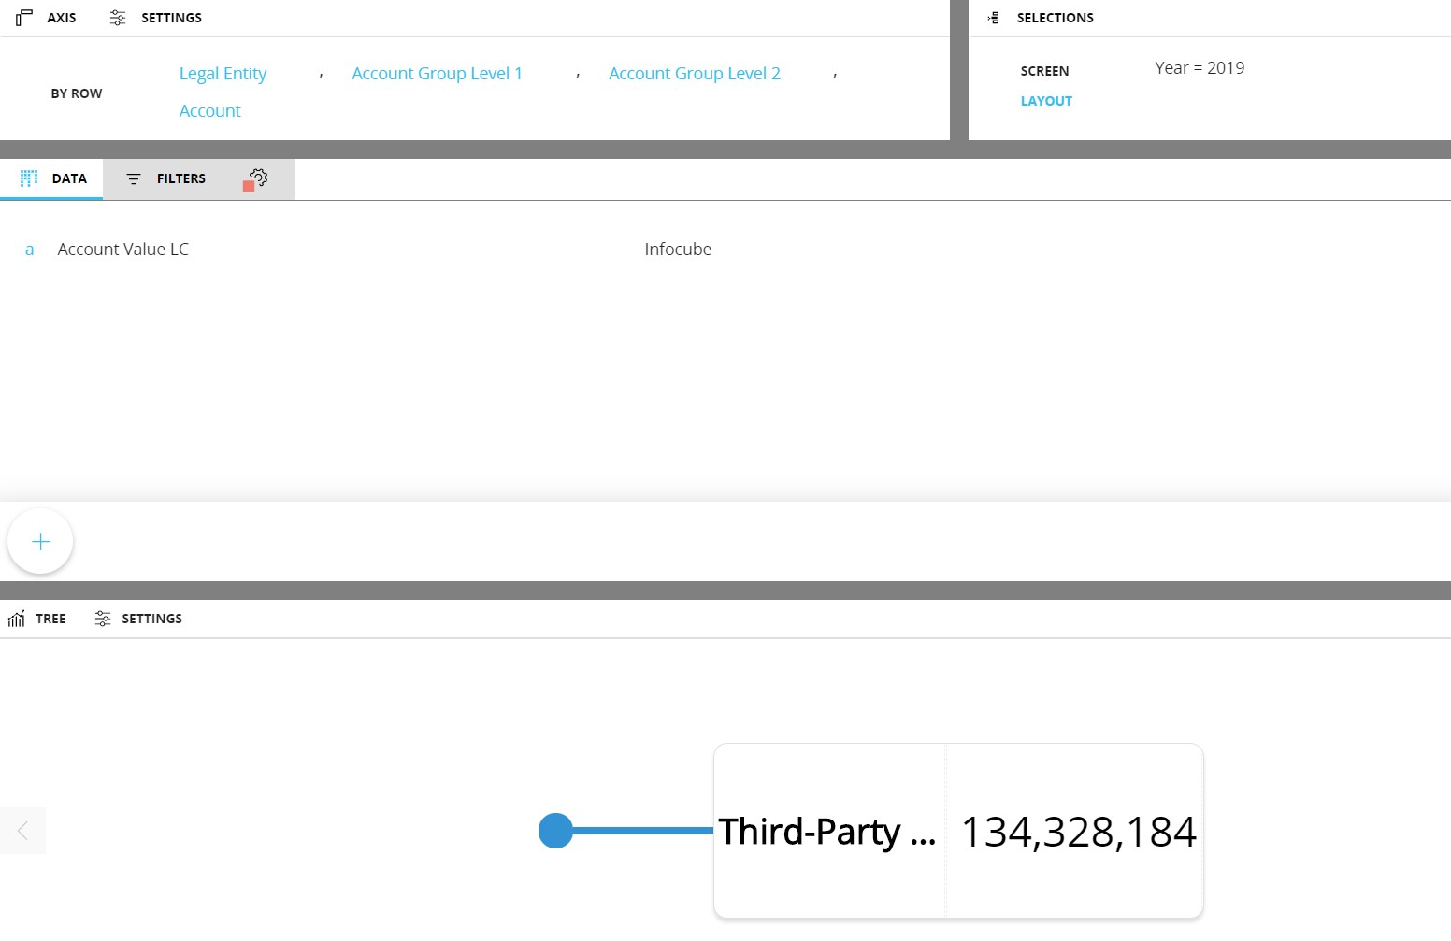Switch to the FILTERS tab
Screen dimensions: 1451x941
[165, 178]
